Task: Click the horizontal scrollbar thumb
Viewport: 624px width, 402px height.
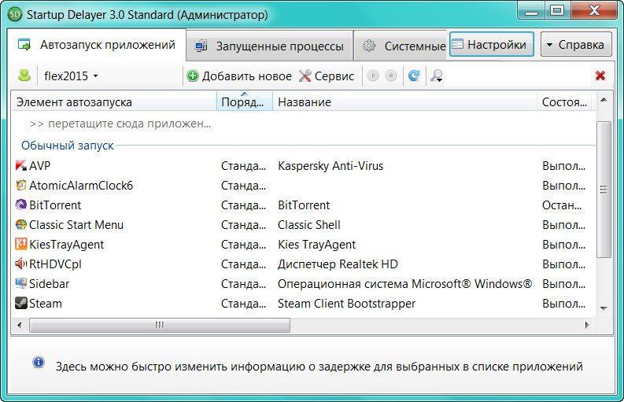Action: point(160,325)
